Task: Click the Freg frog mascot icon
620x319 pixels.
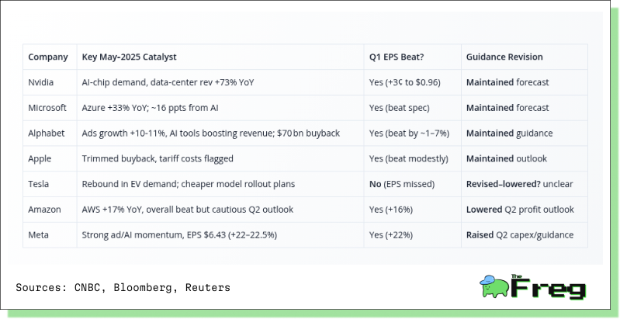Action: [494, 286]
